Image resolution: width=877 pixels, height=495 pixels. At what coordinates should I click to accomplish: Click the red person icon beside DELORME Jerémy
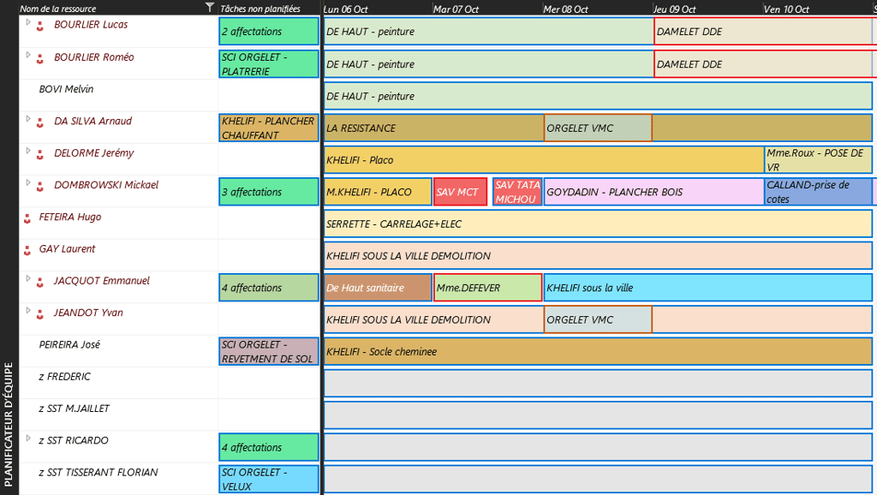tap(39, 154)
